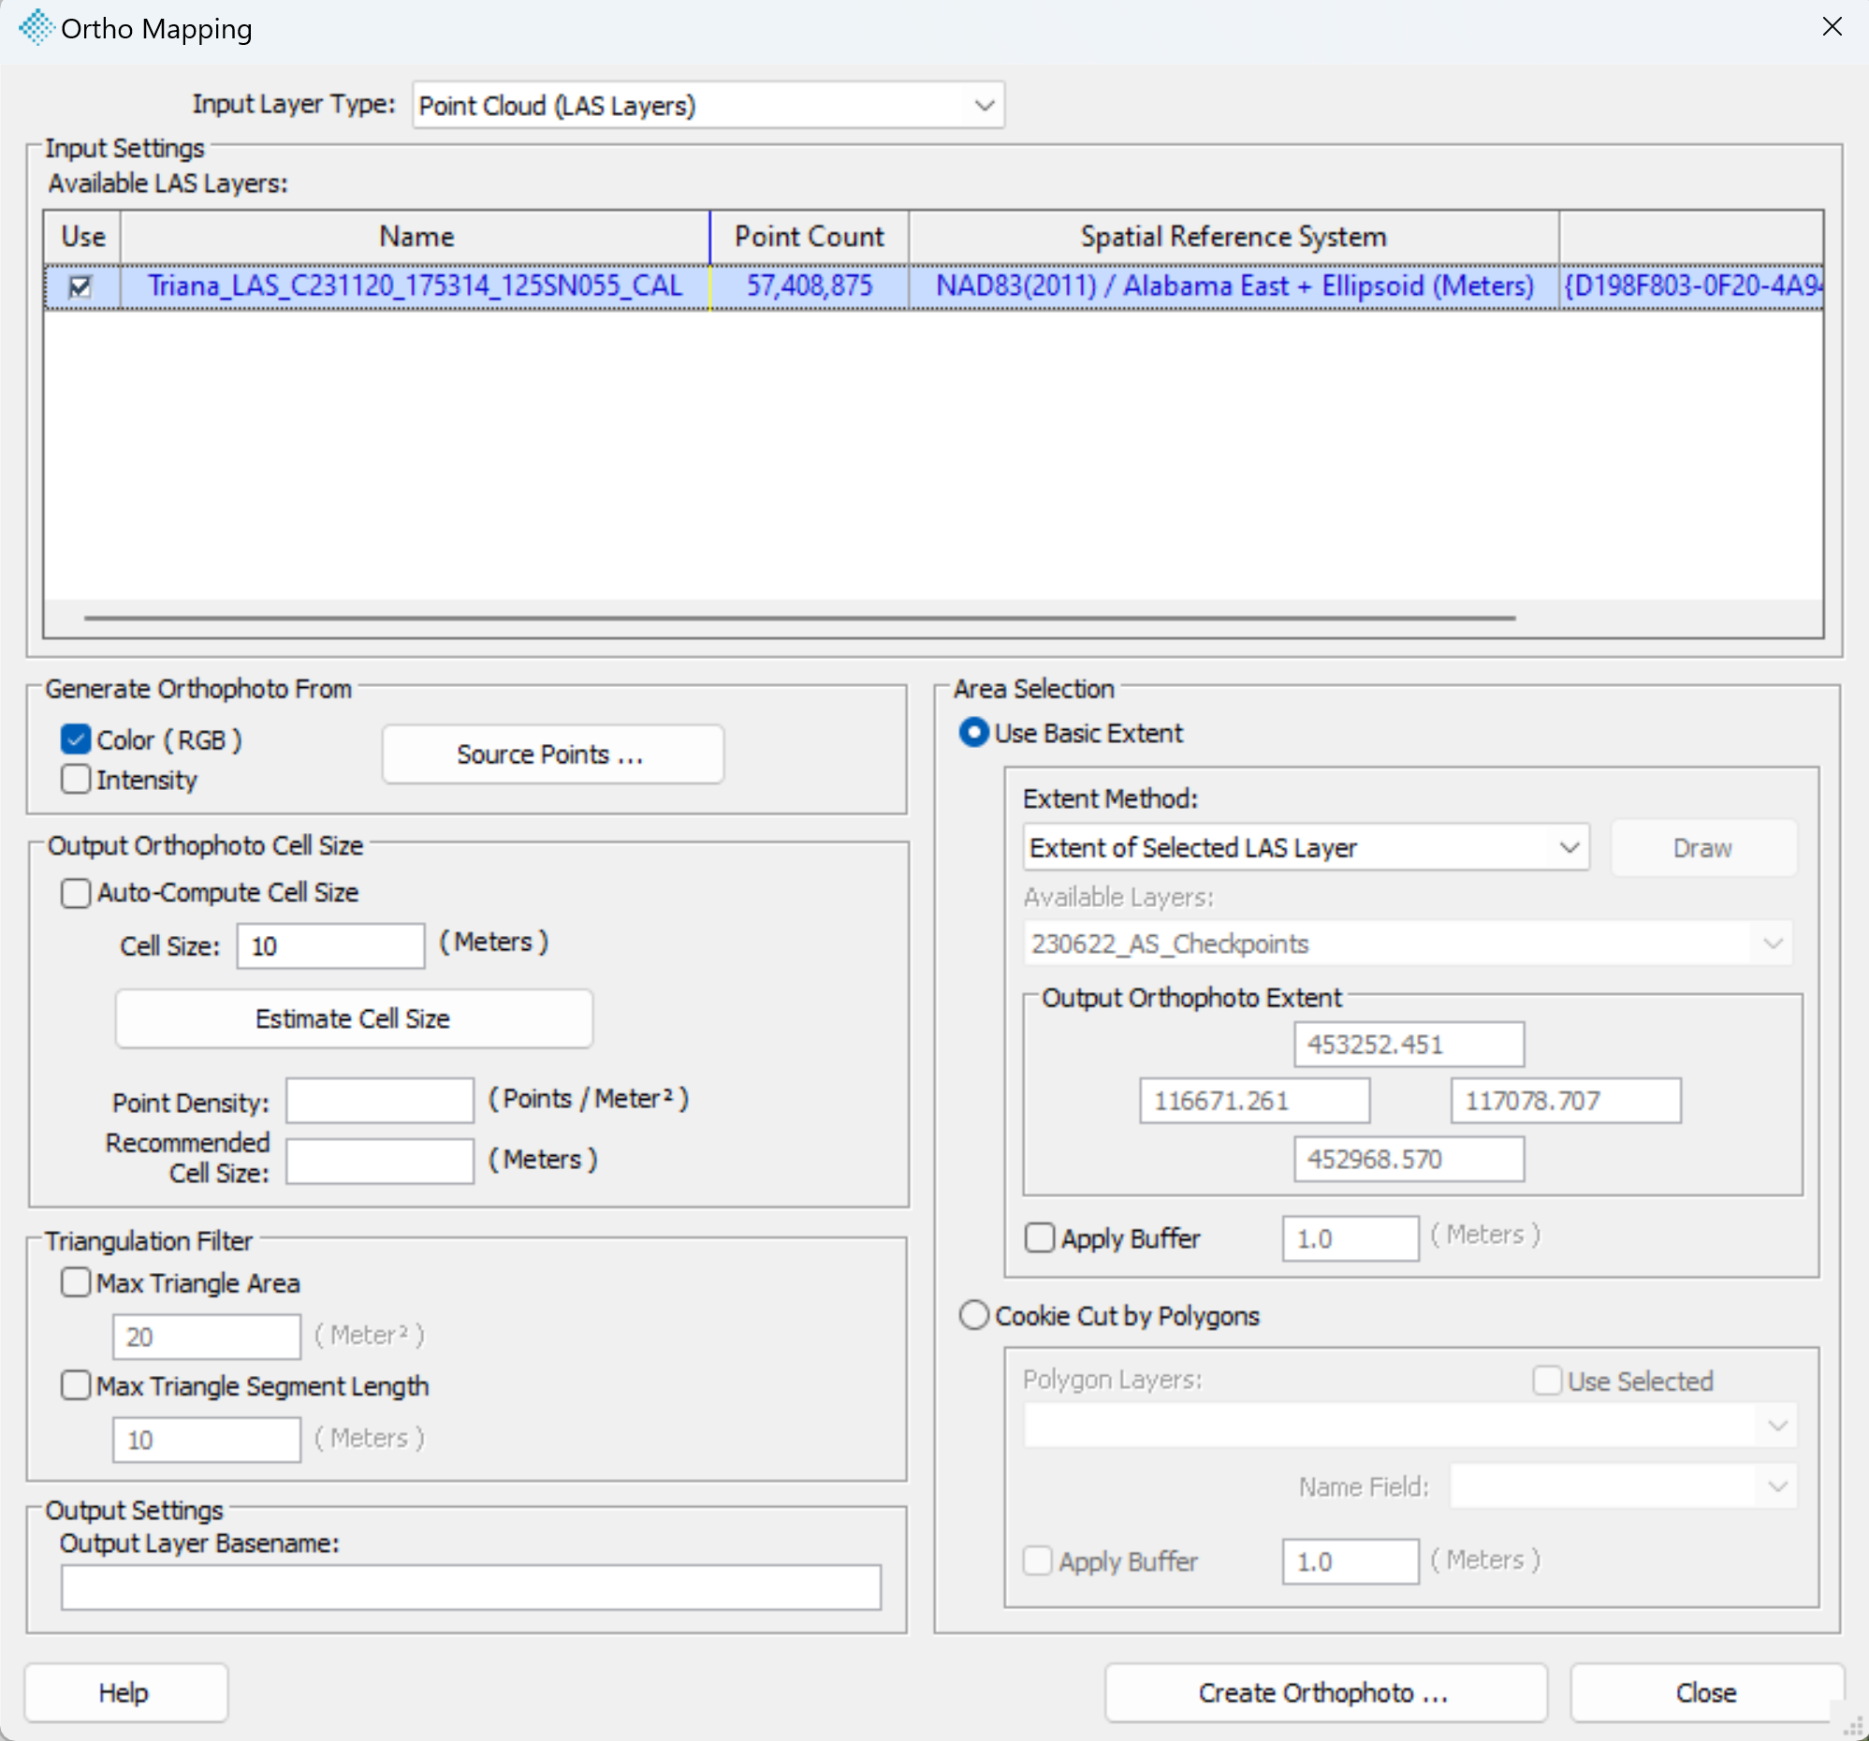The height and width of the screenshot is (1741, 1869).
Task: Open the Input Layer Type dropdown
Action: click(x=708, y=105)
